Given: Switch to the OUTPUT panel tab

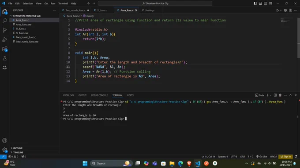Looking at the screenshot, I should 82,95.
